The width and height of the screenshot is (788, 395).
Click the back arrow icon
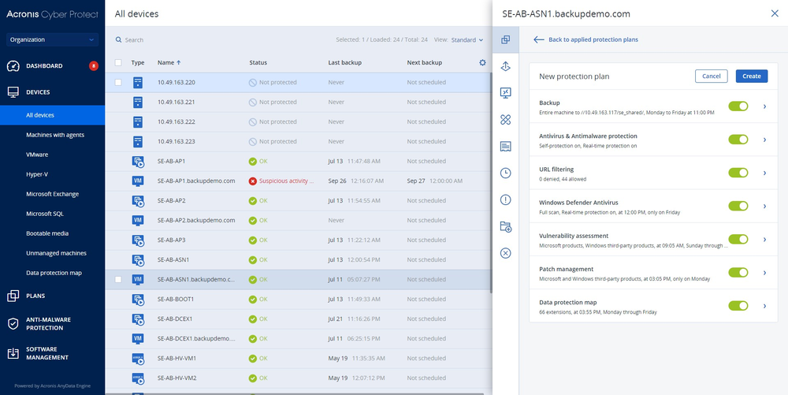tap(539, 39)
